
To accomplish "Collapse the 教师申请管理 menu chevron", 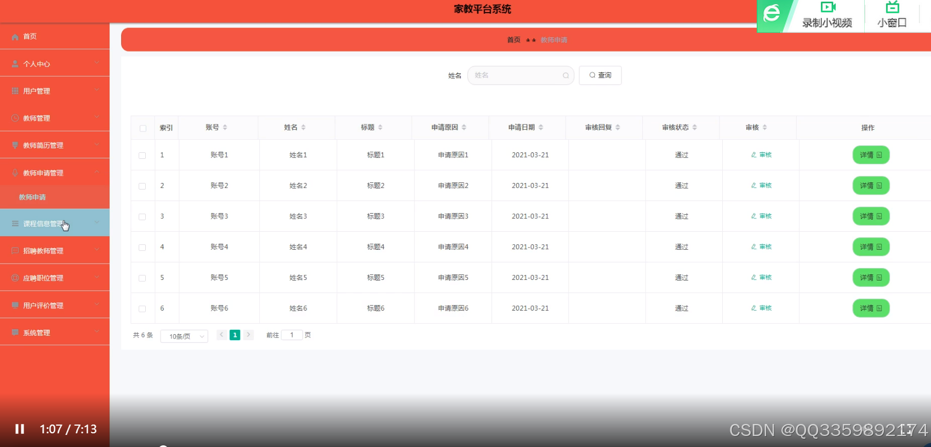I will pos(96,172).
